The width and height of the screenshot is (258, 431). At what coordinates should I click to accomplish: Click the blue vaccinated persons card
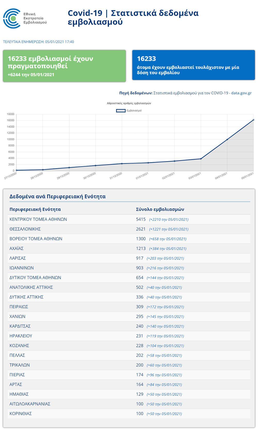click(x=193, y=65)
